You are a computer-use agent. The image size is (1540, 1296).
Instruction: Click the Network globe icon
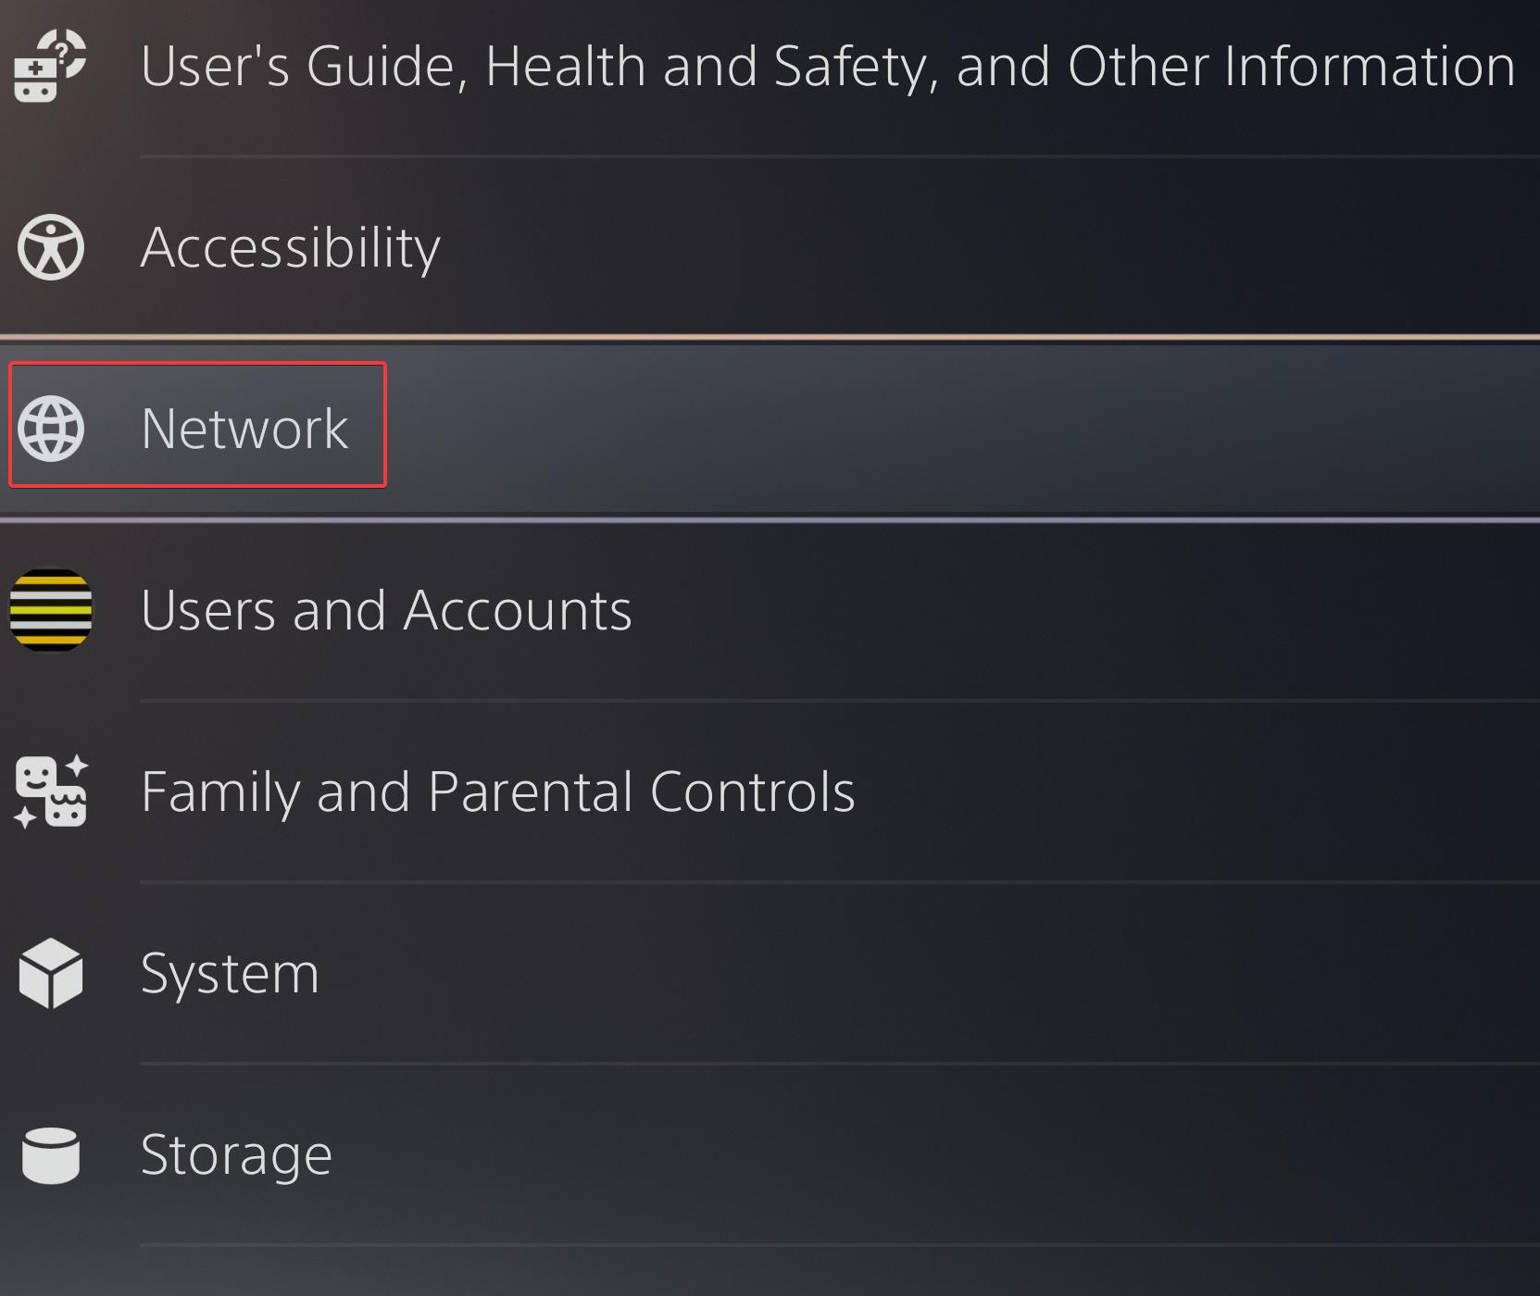click(x=51, y=429)
